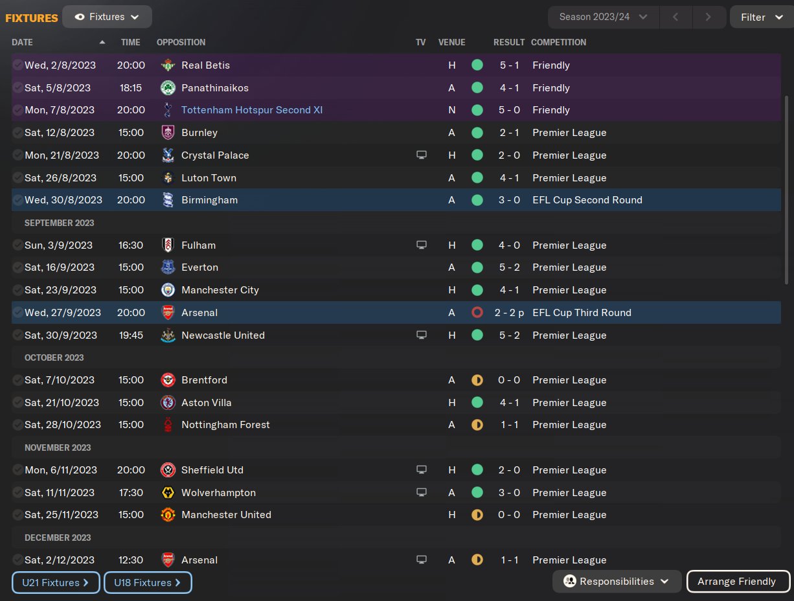Viewport: 794px width, 601px height.
Task: Open the Fixtures view dropdown
Action: pos(107,17)
